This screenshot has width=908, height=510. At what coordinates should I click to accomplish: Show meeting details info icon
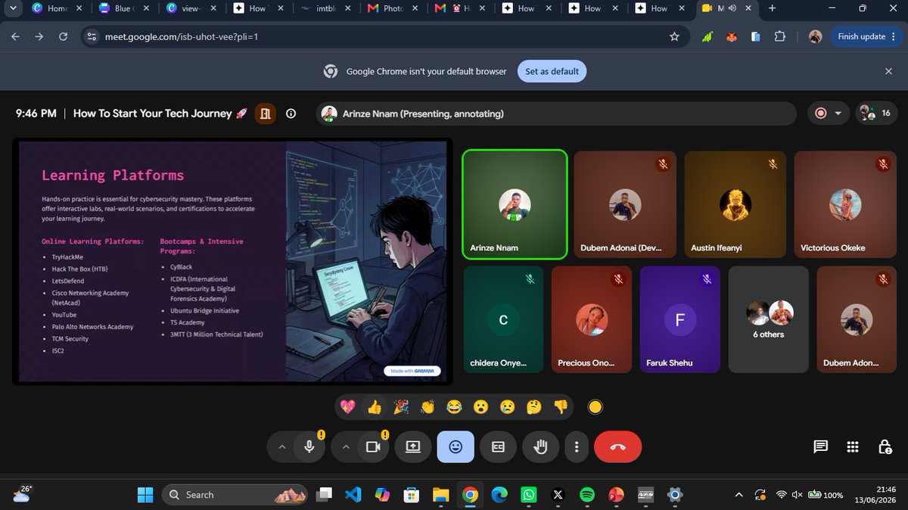coord(291,114)
